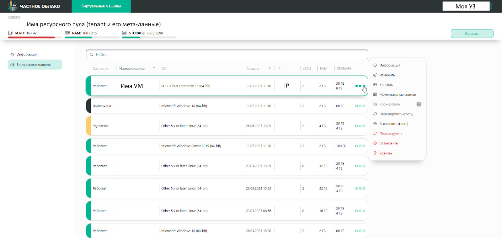
Task: Open actions dots for VM created 11.07.2023 11:18
Action: tap(360, 106)
